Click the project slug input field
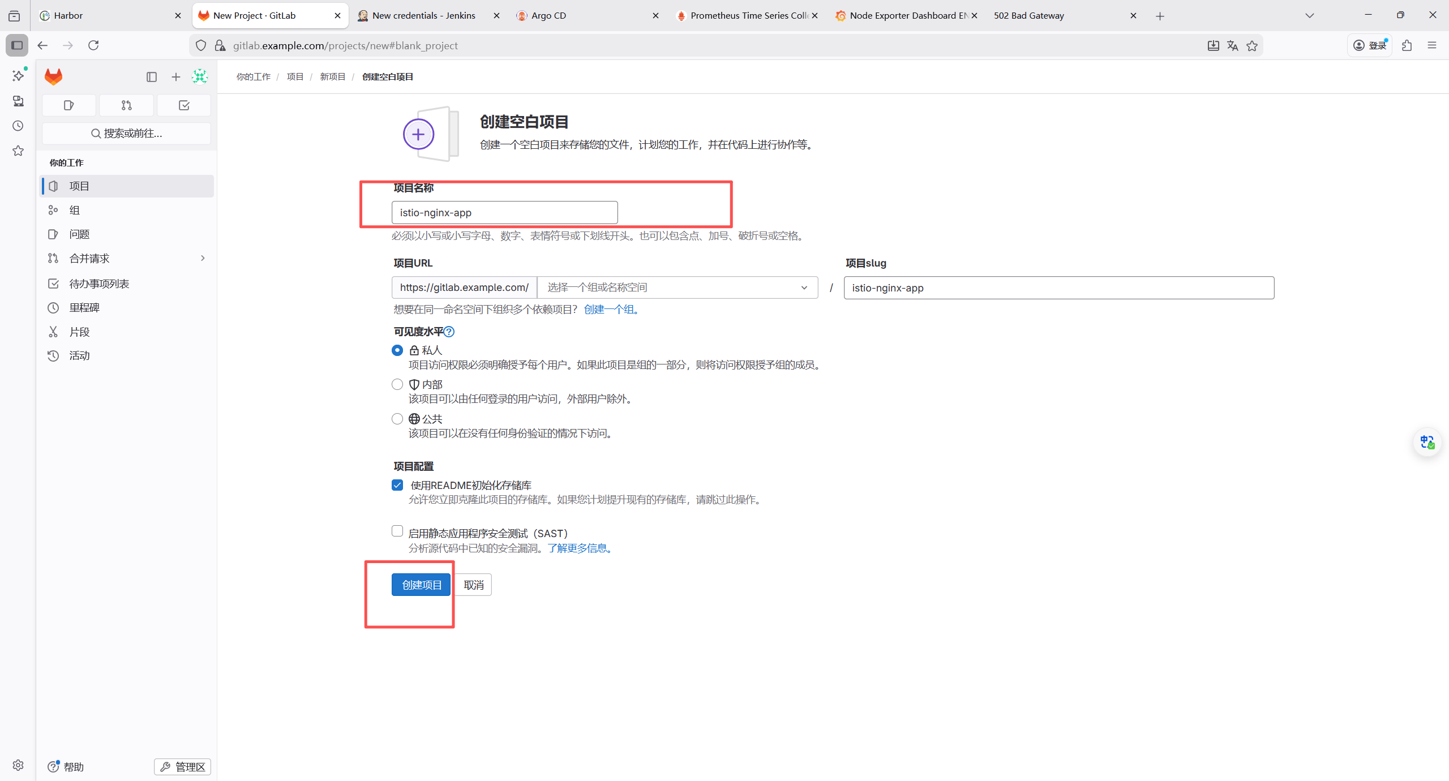The height and width of the screenshot is (781, 1449). [1058, 287]
